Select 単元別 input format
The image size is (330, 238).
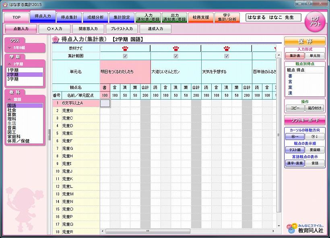pos(315,56)
